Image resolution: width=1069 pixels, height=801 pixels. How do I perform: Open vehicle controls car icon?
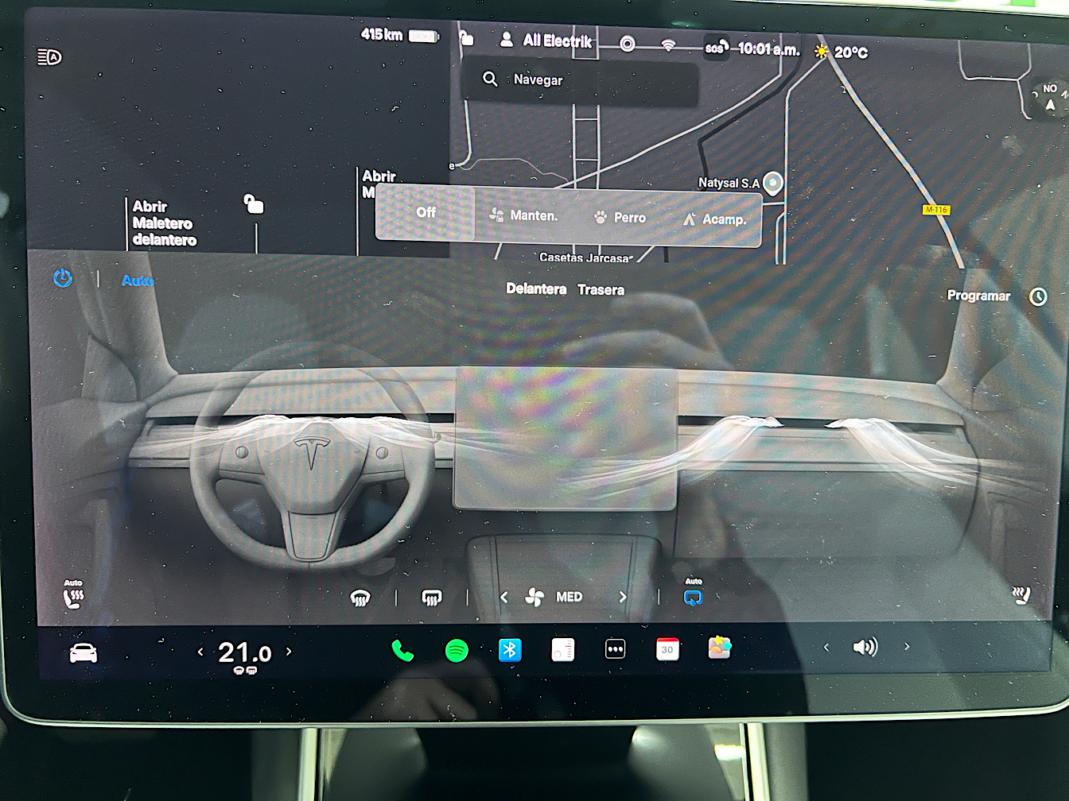tap(83, 653)
